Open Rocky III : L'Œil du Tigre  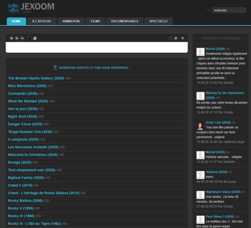click(x=34, y=223)
